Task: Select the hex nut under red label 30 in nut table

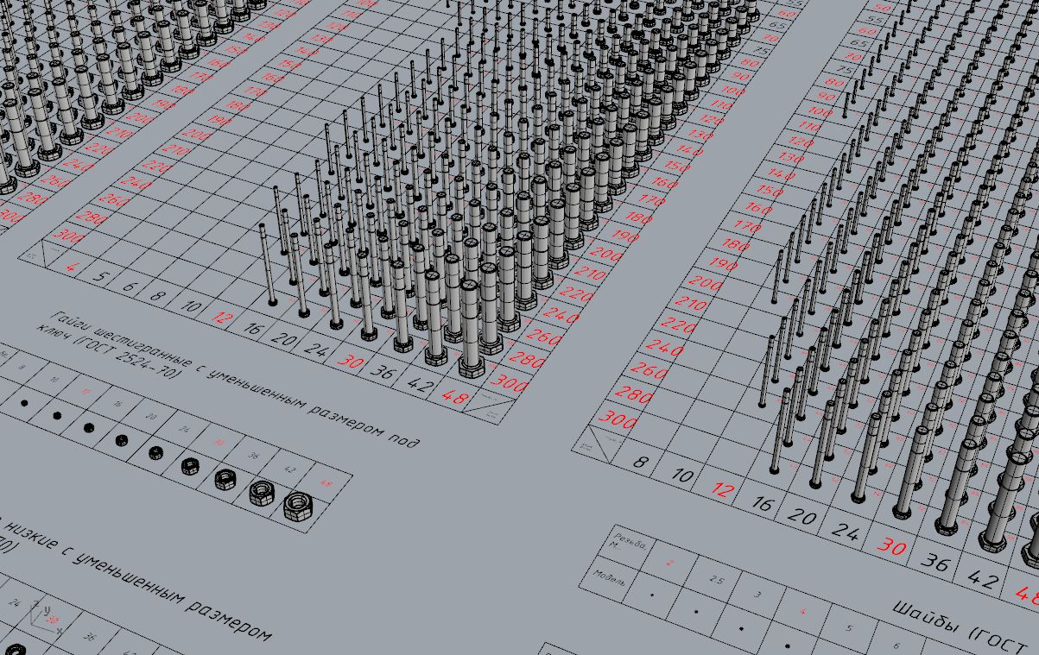Action: click(x=190, y=466)
